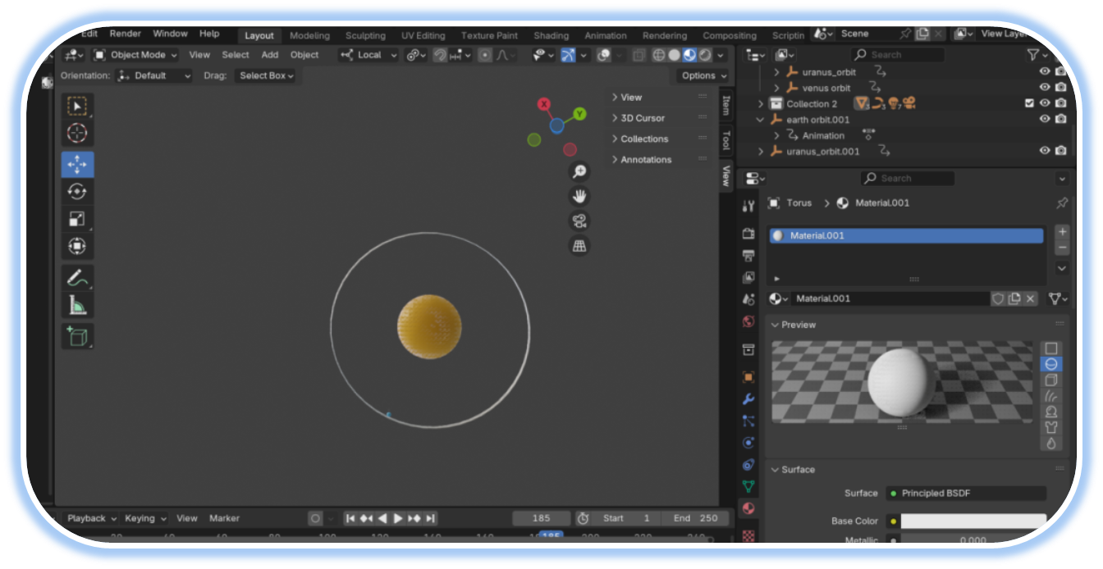Select the Rotate tool
This screenshot has width=1103, height=569.
77,192
